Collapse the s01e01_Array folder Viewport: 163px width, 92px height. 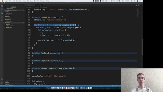coord(9,15)
